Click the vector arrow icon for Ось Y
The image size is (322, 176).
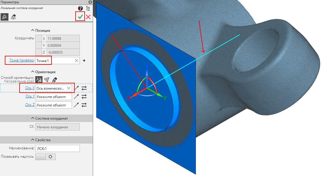77,97
